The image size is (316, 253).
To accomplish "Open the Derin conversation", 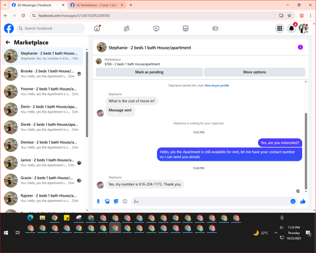I will 43,109.
